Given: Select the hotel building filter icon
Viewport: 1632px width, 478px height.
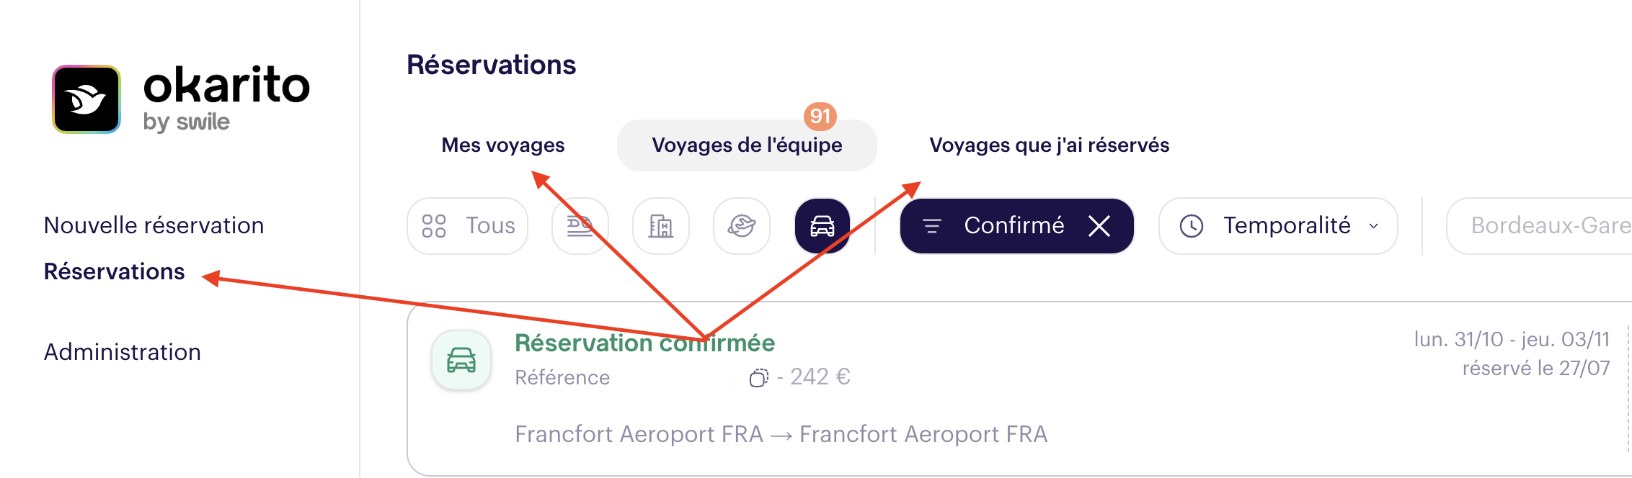Looking at the screenshot, I should click(x=661, y=226).
